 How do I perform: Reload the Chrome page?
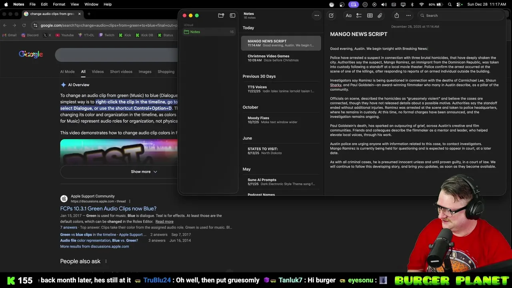(x=24, y=25)
